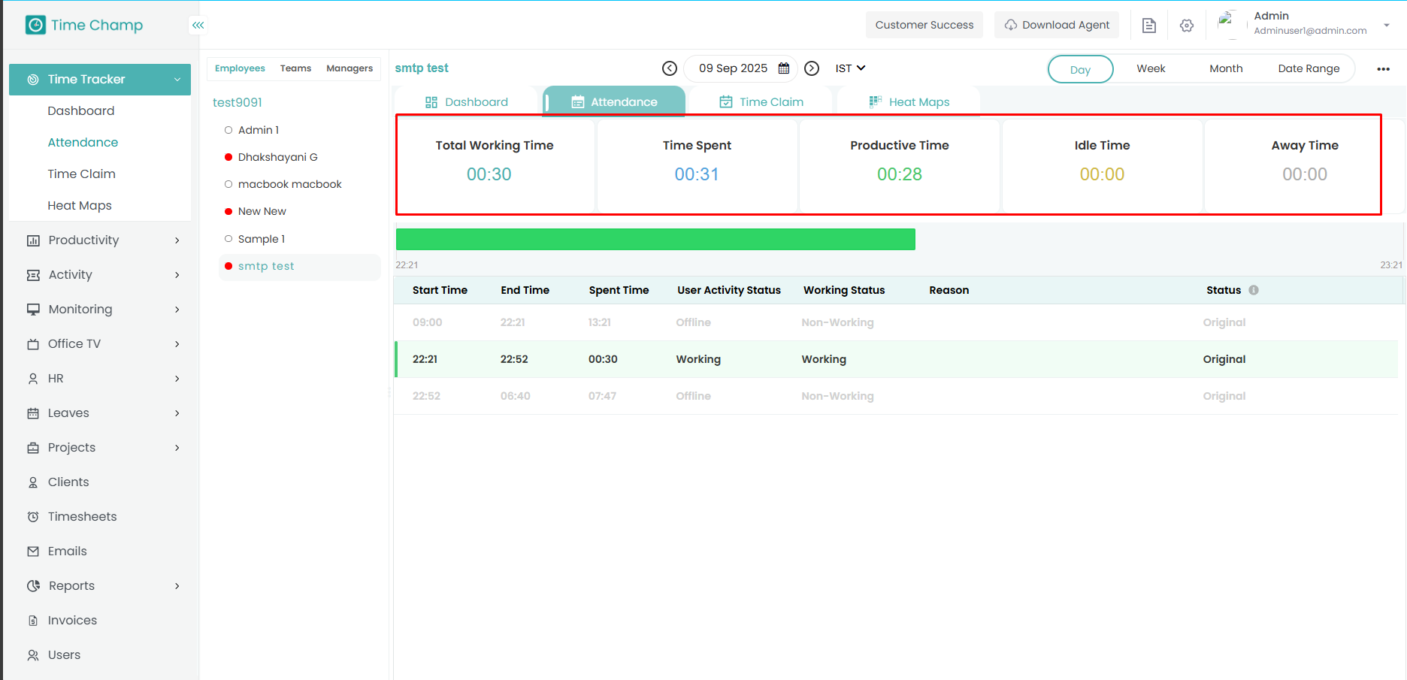Switch to Month view
The height and width of the screenshot is (680, 1407).
coord(1226,68)
